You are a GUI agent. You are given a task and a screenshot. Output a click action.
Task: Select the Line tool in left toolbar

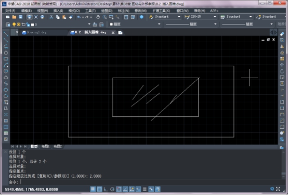coord(6,34)
